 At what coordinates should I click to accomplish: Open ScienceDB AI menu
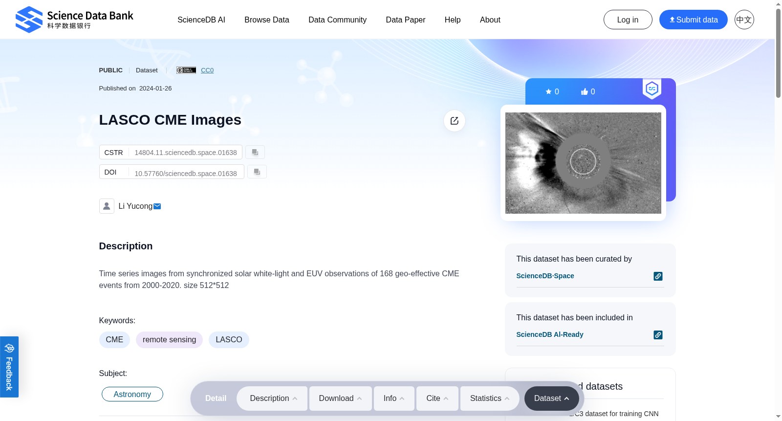(x=201, y=20)
